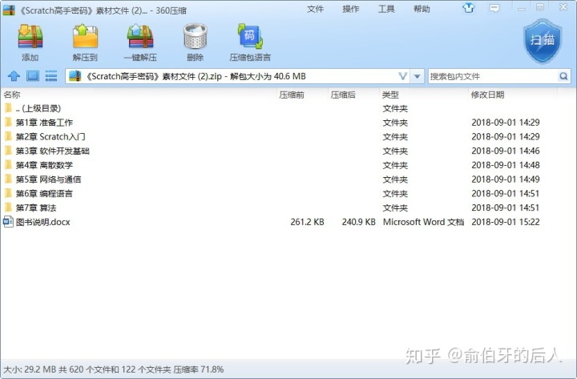
Task: Click folder icon of 第1章 准备工作
Action: (8, 122)
